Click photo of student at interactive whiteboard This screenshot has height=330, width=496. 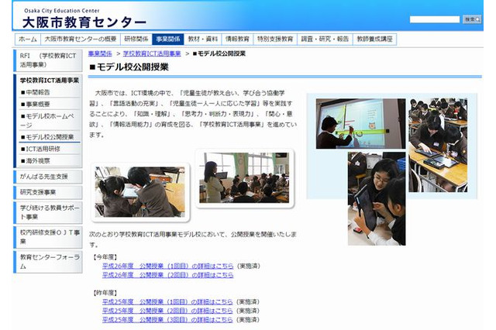(360, 124)
